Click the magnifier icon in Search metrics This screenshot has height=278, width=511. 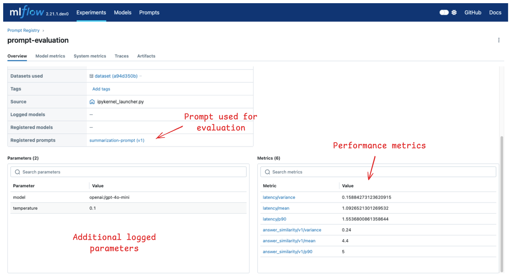point(267,172)
